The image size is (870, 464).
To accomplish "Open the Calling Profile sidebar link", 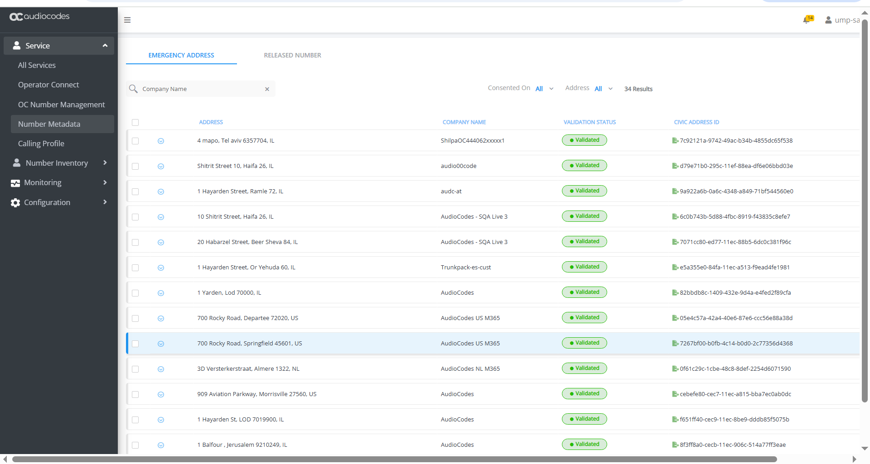I will tap(41, 144).
